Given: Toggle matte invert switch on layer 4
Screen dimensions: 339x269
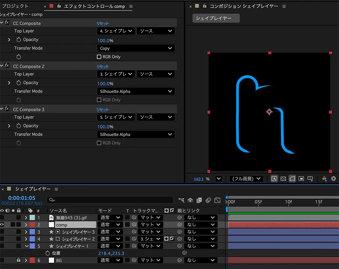Looking at the screenshot, I should click(x=172, y=239).
